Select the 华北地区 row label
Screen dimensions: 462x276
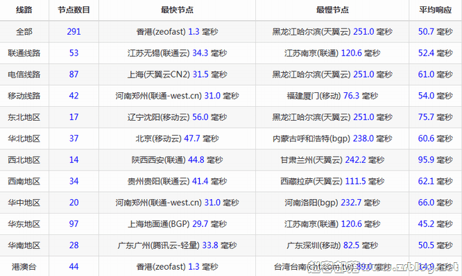24,139
